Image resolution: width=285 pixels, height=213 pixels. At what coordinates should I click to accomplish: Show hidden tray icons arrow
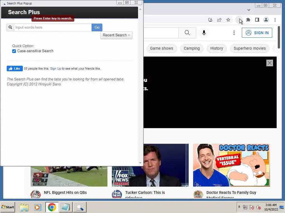(x=239, y=207)
